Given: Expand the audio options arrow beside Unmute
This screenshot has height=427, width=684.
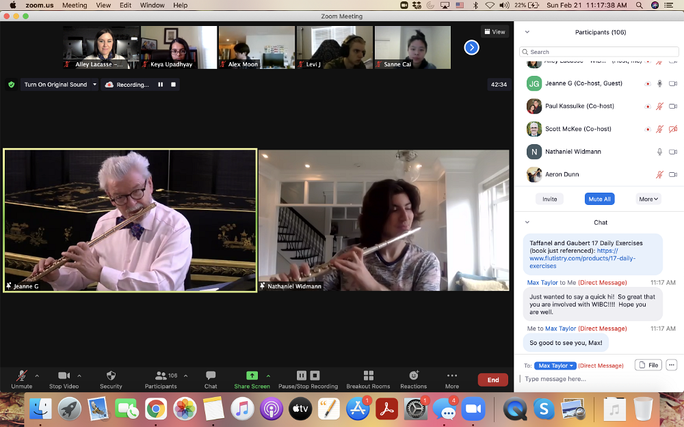Looking at the screenshot, I should (37, 376).
